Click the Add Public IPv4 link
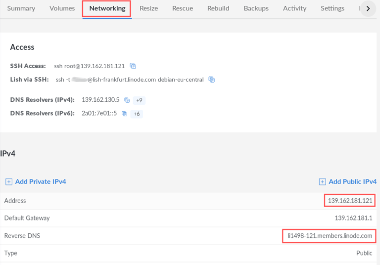The height and width of the screenshot is (265, 380). [x=353, y=181]
